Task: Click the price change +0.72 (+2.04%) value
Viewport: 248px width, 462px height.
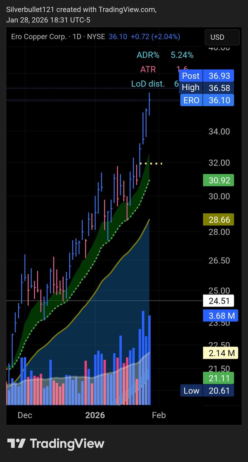Action: [x=155, y=37]
